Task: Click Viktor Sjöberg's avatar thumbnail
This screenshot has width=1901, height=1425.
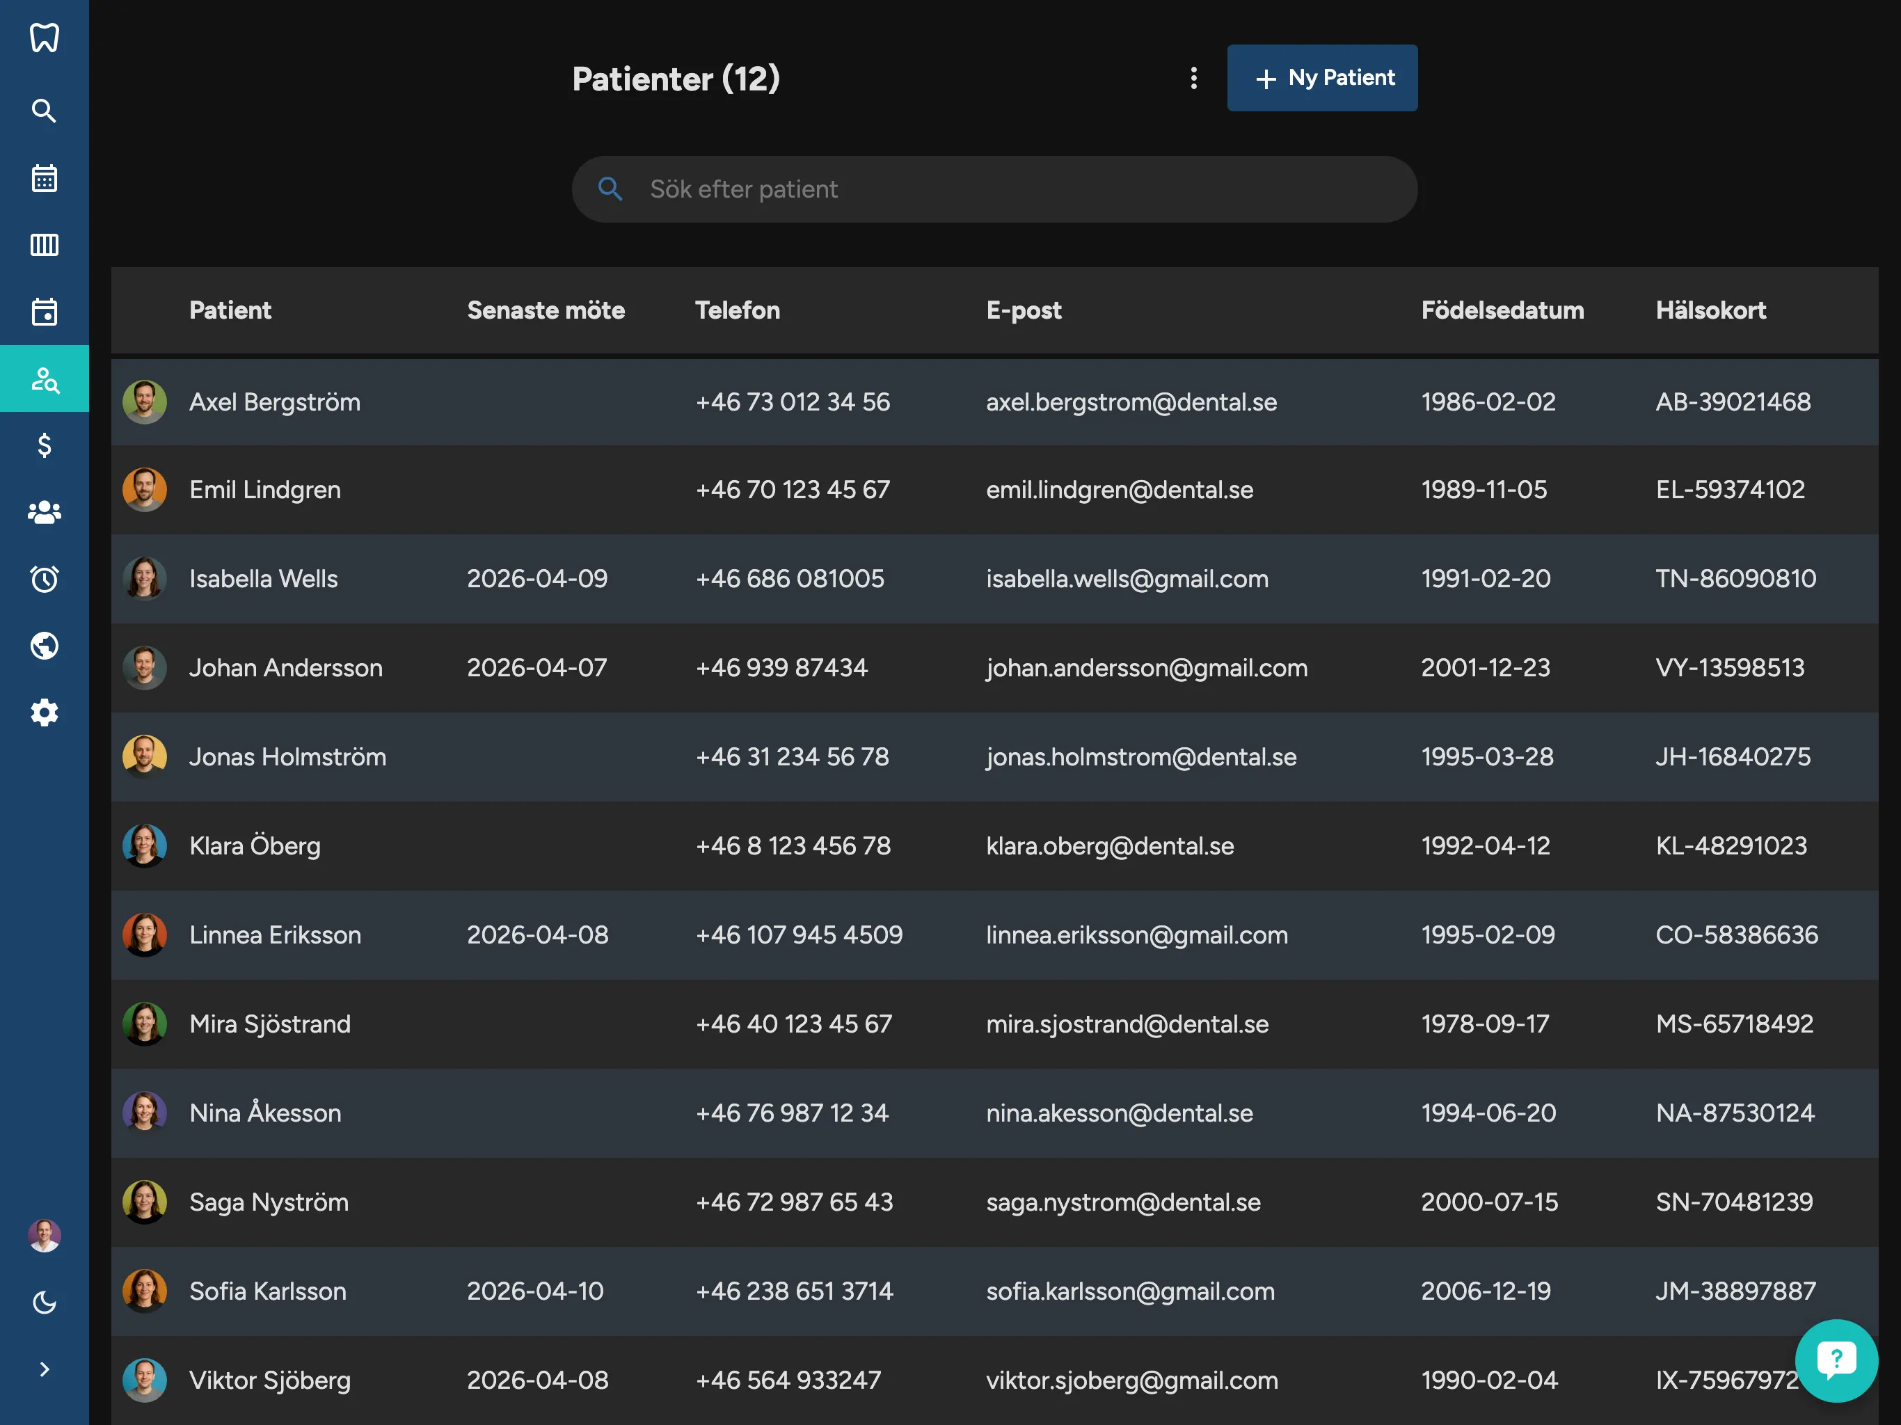Action: [x=144, y=1380]
